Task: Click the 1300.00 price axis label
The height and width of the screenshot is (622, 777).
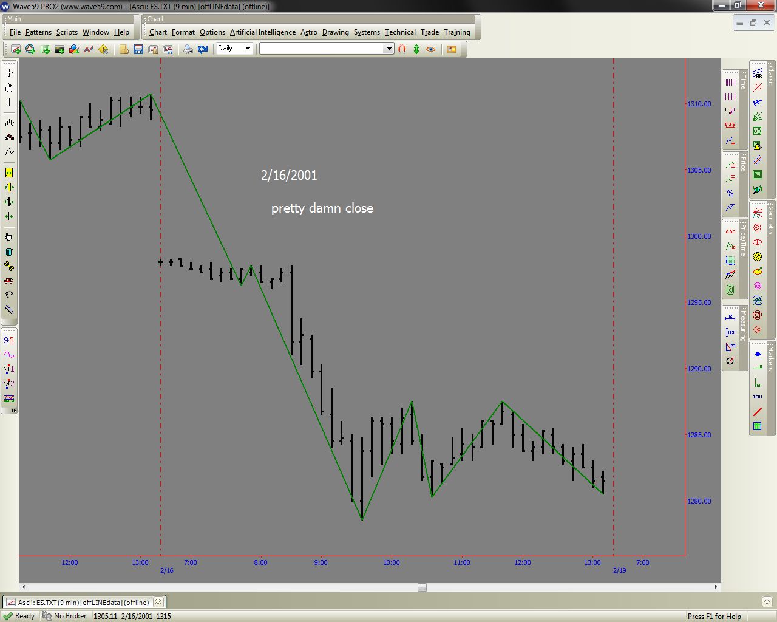Action: 699,236
